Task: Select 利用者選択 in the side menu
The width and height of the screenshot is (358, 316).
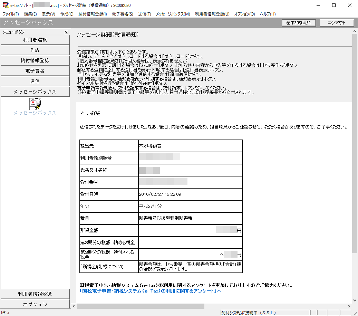Action: click(x=35, y=40)
